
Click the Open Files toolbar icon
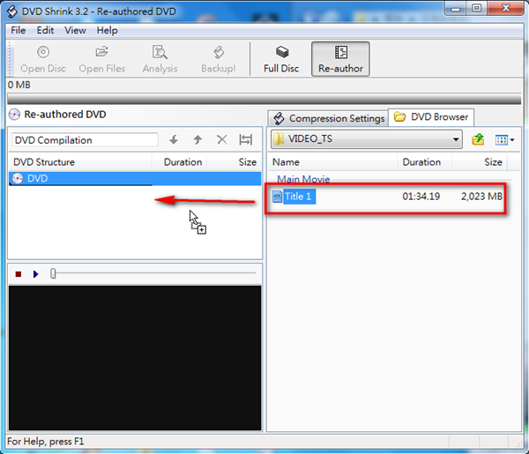[x=101, y=52]
